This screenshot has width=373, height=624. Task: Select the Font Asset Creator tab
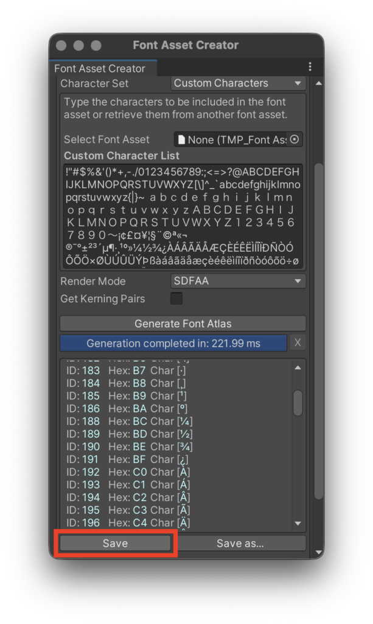click(100, 69)
